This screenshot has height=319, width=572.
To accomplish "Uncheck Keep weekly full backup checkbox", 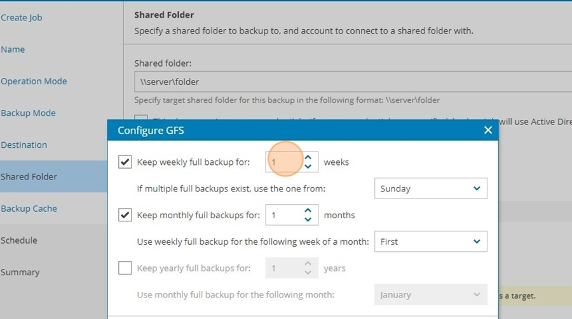I will tap(125, 162).
